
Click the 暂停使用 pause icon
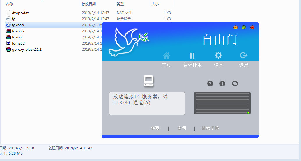(192, 55)
